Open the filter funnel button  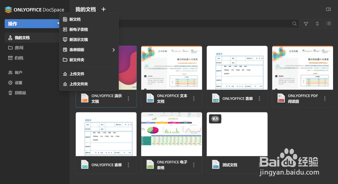point(306,24)
